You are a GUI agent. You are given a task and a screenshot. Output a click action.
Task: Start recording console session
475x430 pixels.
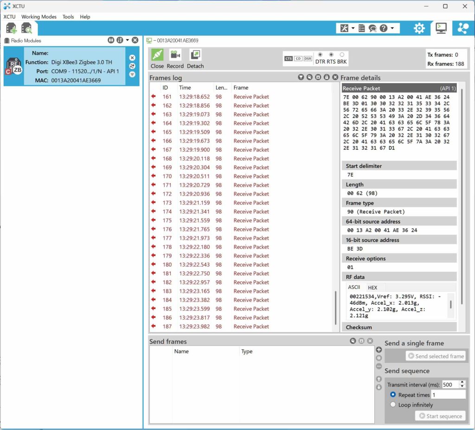(x=175, y=59)
